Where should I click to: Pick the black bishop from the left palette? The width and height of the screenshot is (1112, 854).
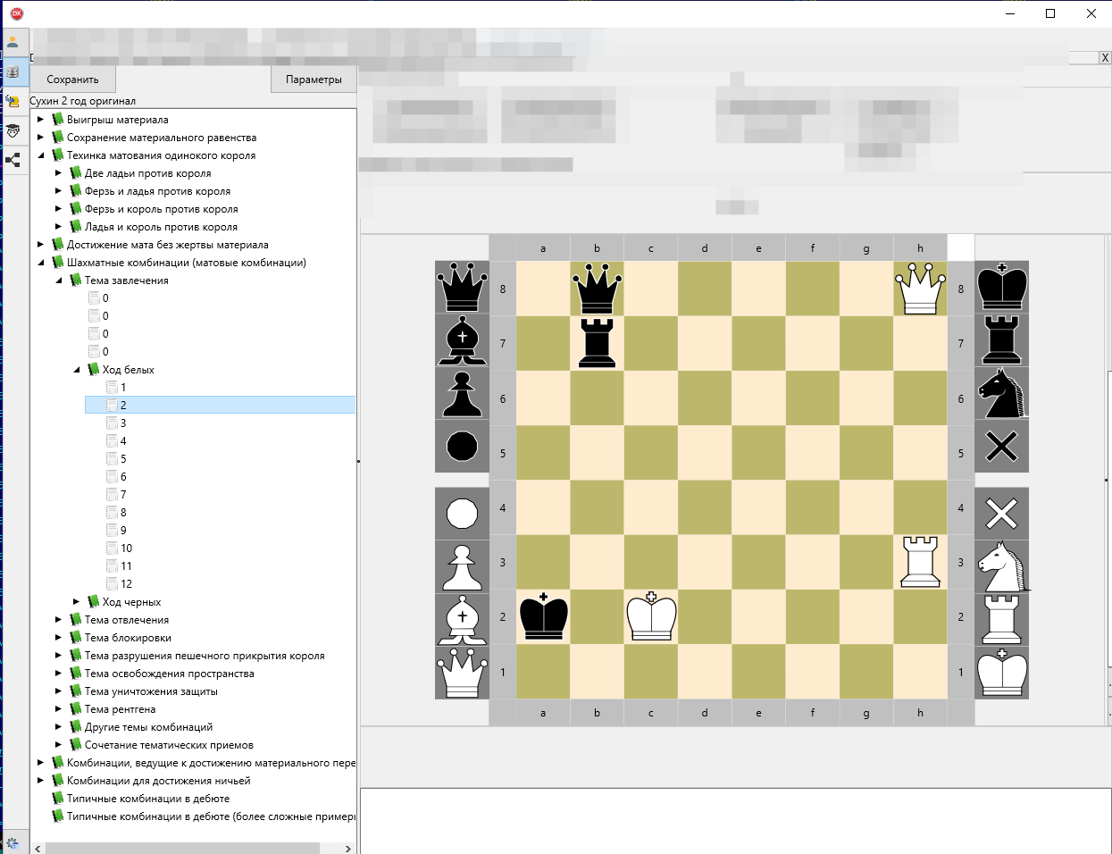462,340
